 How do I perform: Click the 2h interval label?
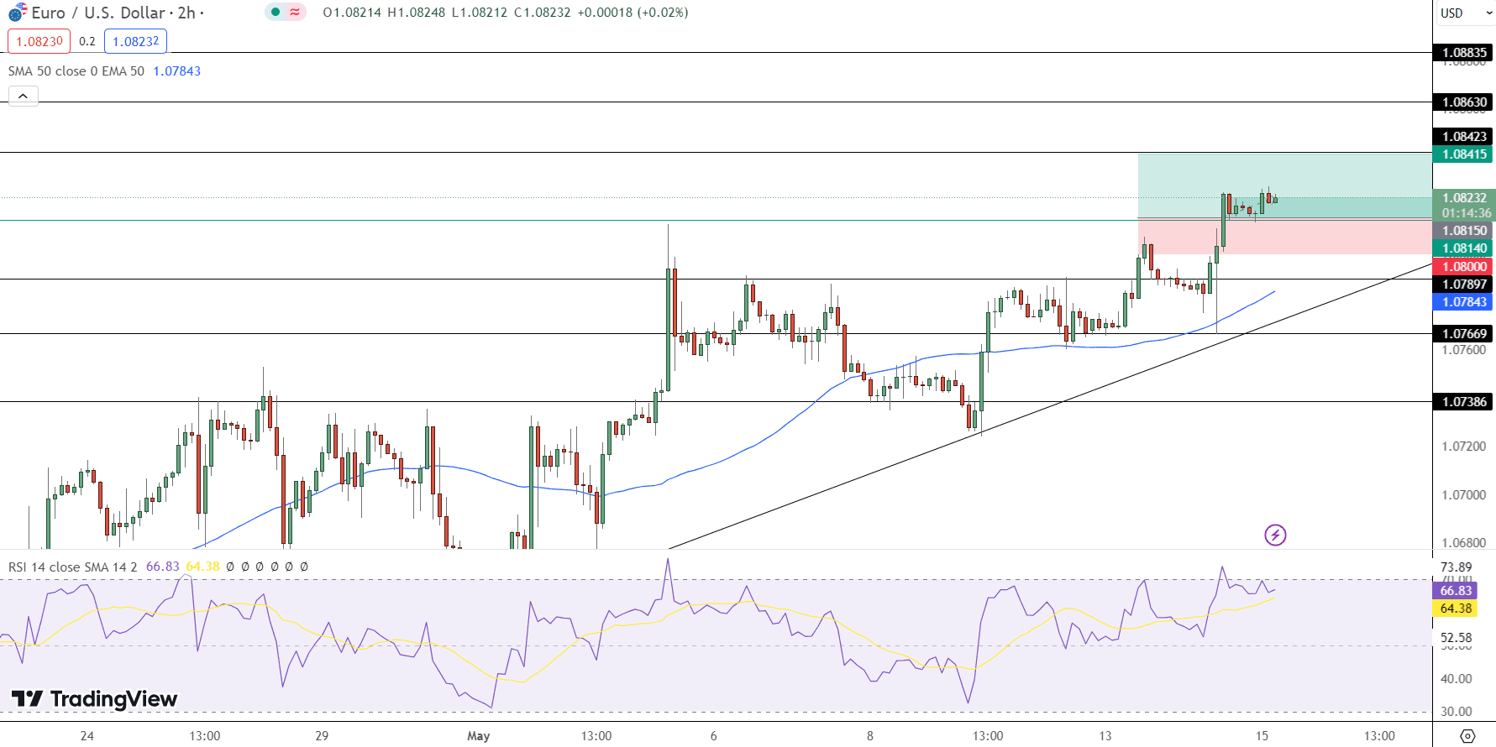186,13
